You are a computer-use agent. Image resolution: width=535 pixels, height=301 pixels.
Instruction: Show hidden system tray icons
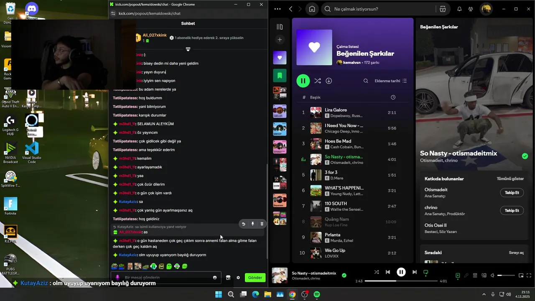(484, 294)
